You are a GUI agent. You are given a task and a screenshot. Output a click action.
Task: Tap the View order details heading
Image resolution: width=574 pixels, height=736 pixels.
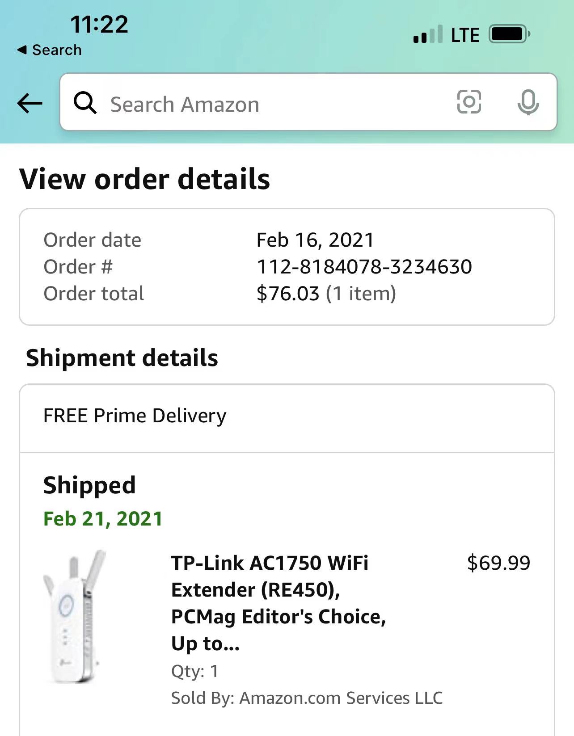pos(144,179)
